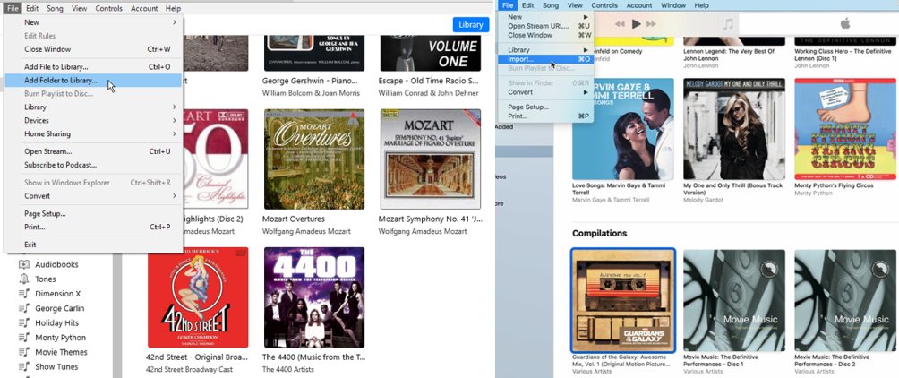This screenshot has width=899, height=378.
Task: Select Page Setup in Mac File menu
Action: pos(546,107)
